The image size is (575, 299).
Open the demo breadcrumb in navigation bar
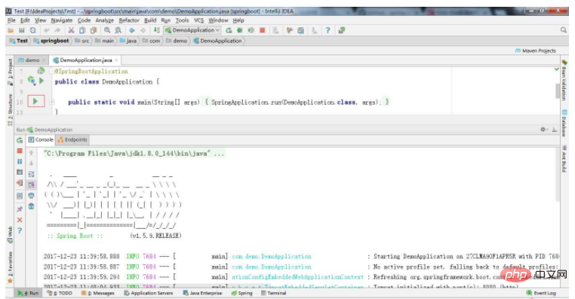click(177, 41)
